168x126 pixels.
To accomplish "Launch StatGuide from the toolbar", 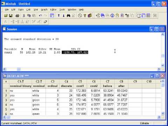I will point(90,15).
